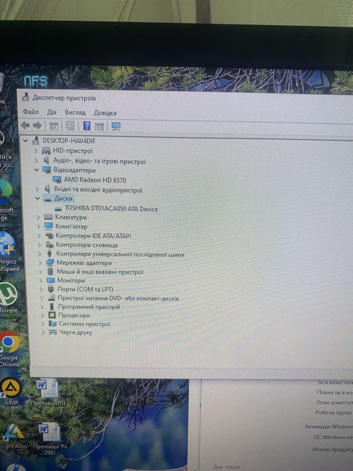The height and width of the screenshot is (471, 353).
Task: Collapse the Диски category
Action: (x=38, y=198)
